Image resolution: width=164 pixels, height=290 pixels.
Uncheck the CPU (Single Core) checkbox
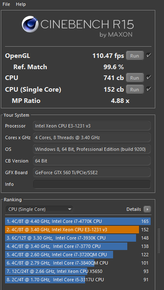[x=149, y=89]
